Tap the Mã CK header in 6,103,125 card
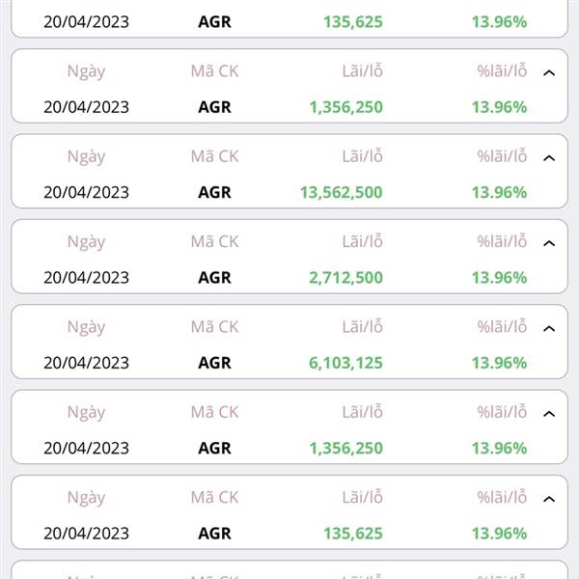 point(214,327)
